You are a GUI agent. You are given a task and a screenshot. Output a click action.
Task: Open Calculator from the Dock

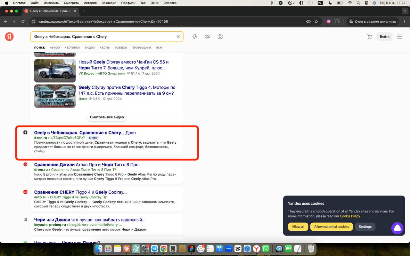(x=173, y=249)
